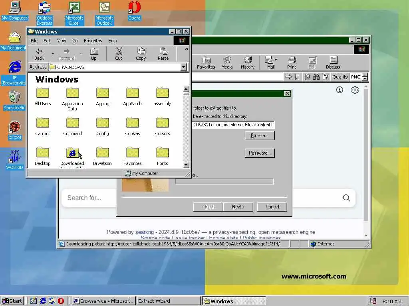The height and width of the screenshot is (306, 409).
Task: Open the Go menu
Action: 75,41
